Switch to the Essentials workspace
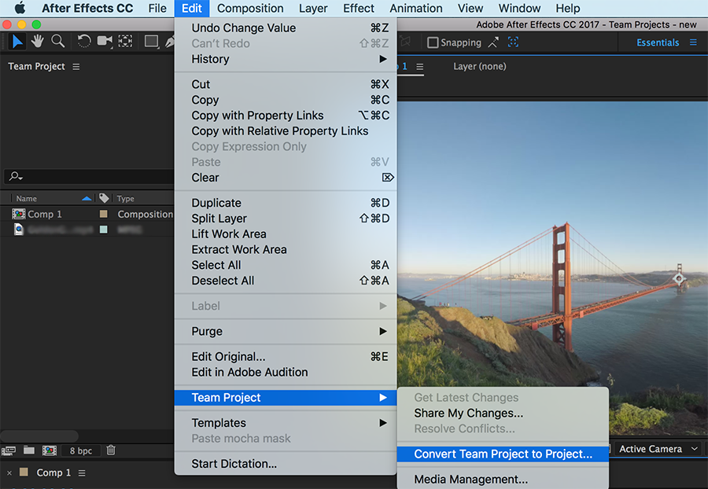The image size is (708, 489). click(658, 42)
